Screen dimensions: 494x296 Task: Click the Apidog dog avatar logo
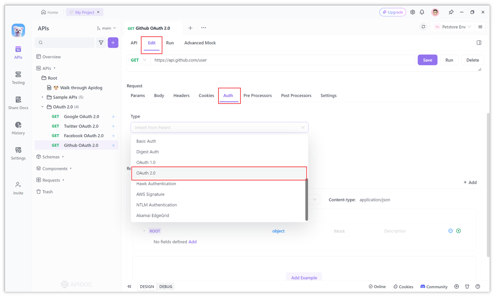[x=18, y=30]
